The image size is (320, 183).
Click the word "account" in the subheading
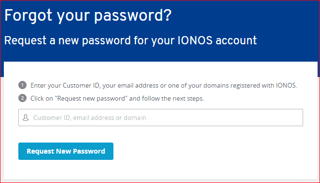[236, 40]
